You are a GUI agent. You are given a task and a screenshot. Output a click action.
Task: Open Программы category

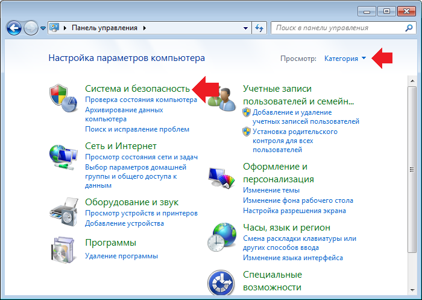point(110,243)
